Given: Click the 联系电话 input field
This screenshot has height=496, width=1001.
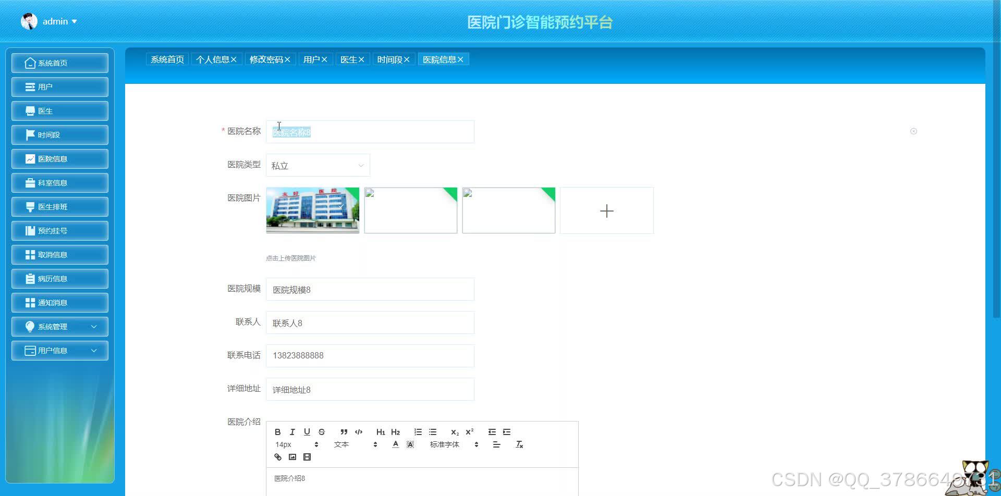Looking at the screenshot, I should [x=370, y=355].
